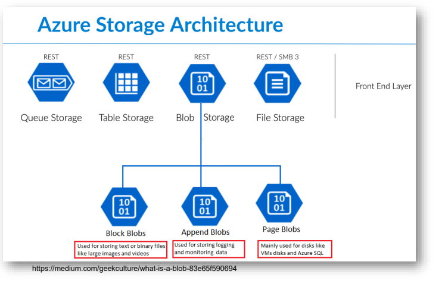Open the medium.com geekculture blob URL
Viewport: 442px width, 290px height.
134,269
